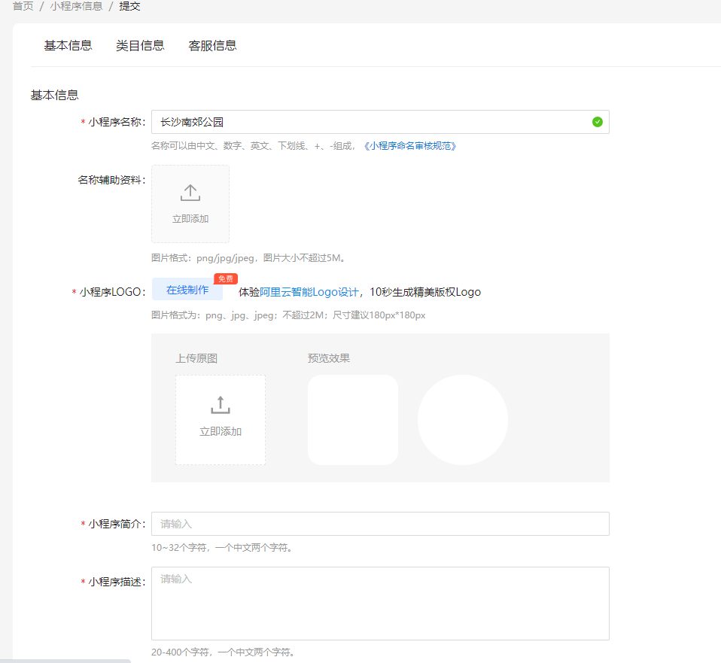The width and height of the screenshot is (721, 663).
Task: Navigate to 首页 in the breadcrumb
Action: (x=23, y=6)
